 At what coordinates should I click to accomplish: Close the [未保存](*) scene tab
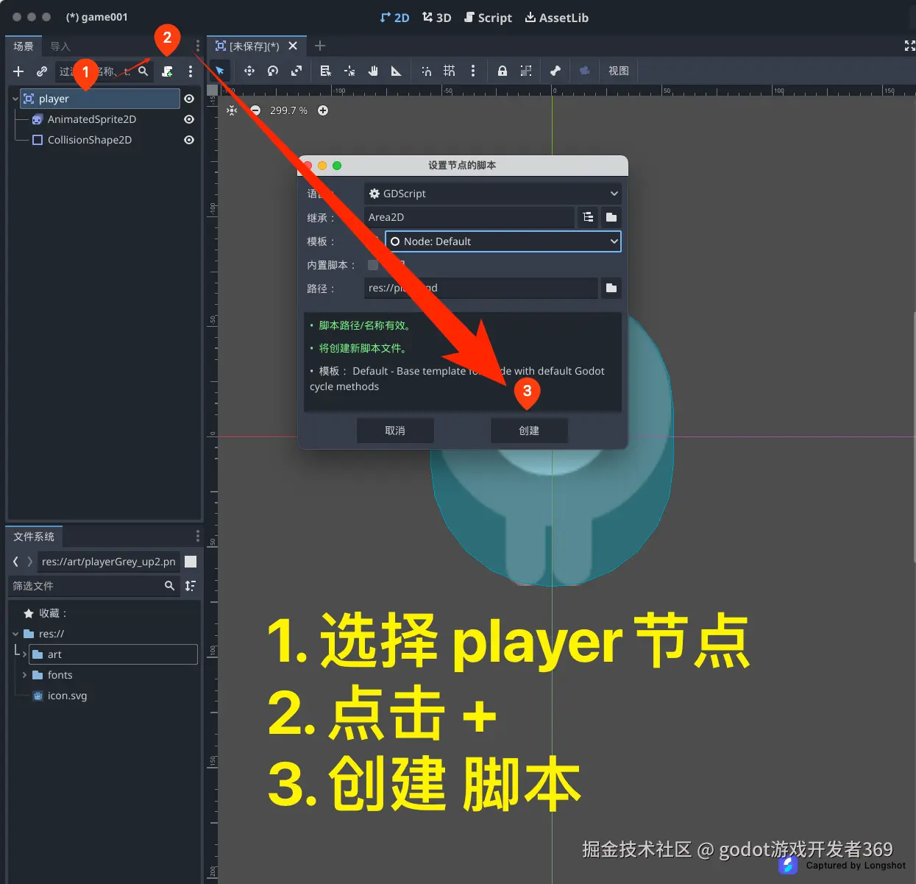293,46
